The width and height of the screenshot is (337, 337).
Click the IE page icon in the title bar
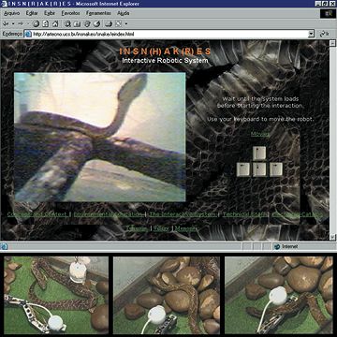click(4, 4)
